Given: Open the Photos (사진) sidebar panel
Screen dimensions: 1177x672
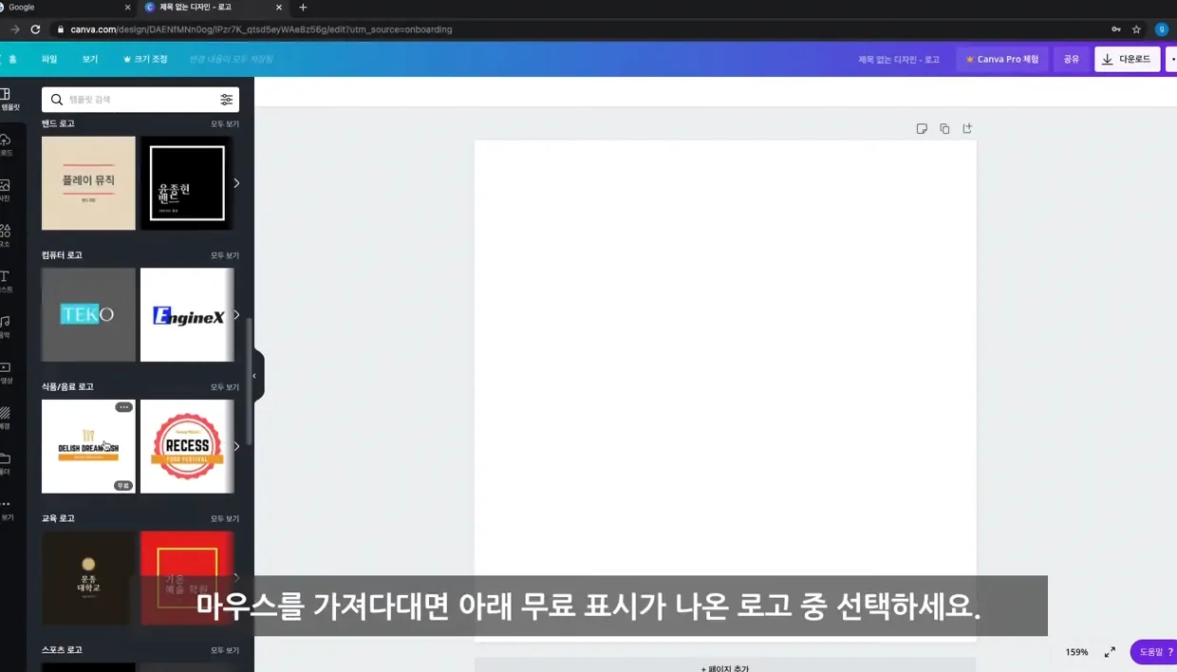Looking at the screenshot, I should coord(5,191).
